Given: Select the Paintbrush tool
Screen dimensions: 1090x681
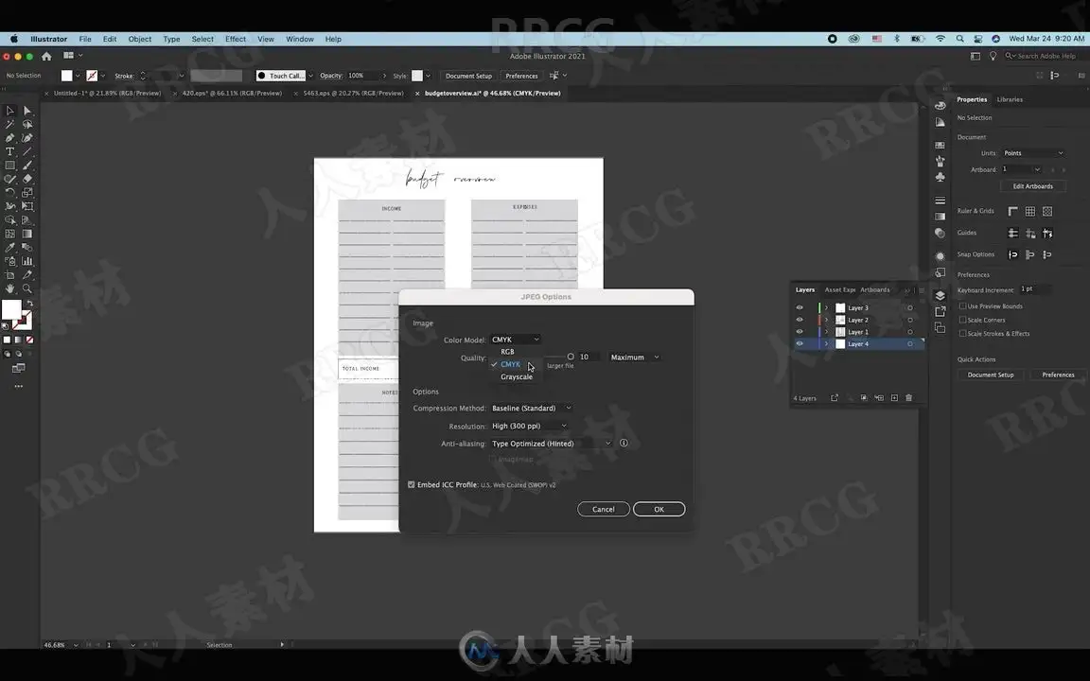Looking at the screenshot, I should pyautogui.click(x=27, y=166).
